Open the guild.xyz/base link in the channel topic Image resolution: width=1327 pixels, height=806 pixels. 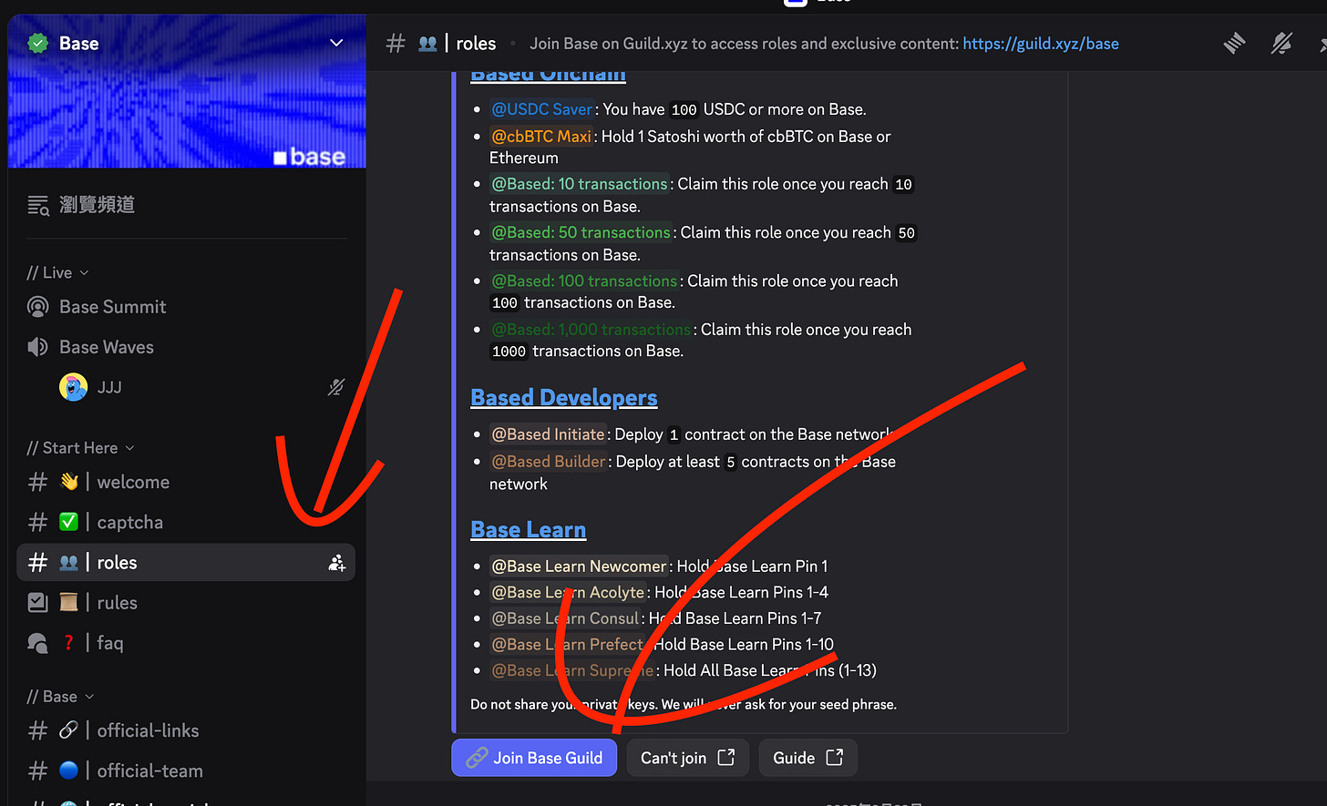click(1041, 44)
